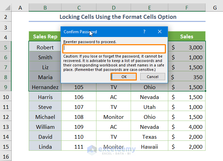Click the Sales Rep header cell
223x161 pixels.
coord(45,36)
